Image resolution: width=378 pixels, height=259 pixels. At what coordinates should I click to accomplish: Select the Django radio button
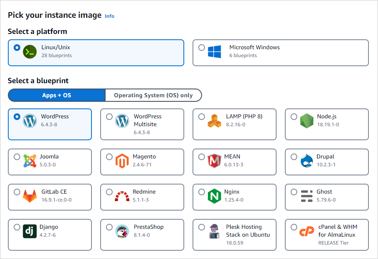coord(17,227)
